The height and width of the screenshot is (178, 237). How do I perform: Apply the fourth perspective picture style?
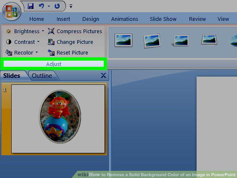pos(209,39)
